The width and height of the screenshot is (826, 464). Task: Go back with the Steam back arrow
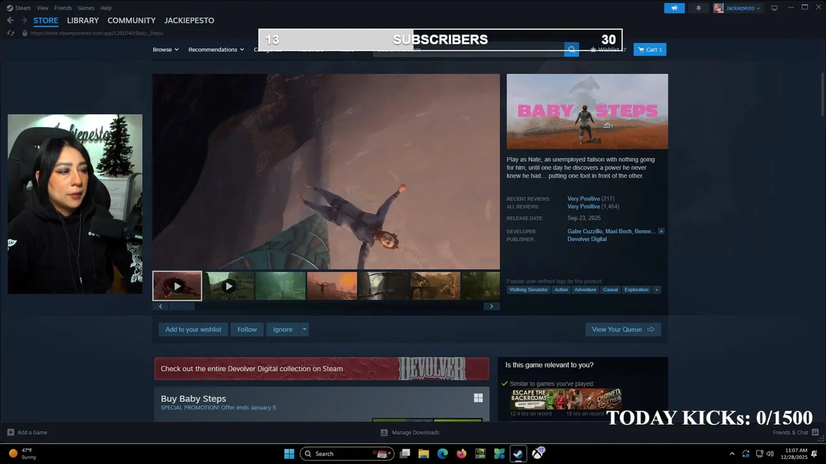10,20
